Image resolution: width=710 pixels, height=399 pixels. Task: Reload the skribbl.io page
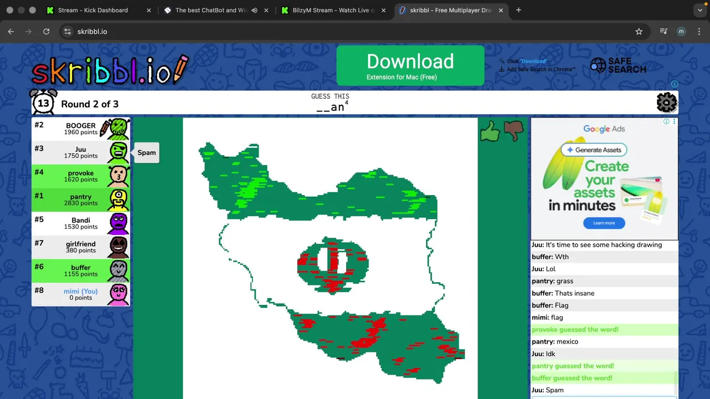click(46, 32)
